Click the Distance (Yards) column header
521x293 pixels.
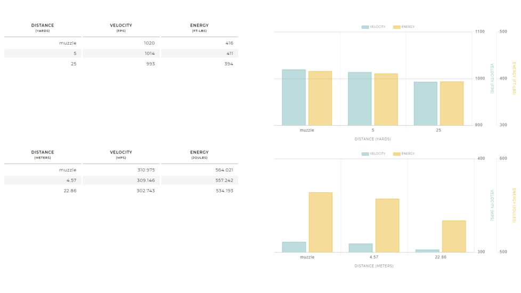point(43,28)
